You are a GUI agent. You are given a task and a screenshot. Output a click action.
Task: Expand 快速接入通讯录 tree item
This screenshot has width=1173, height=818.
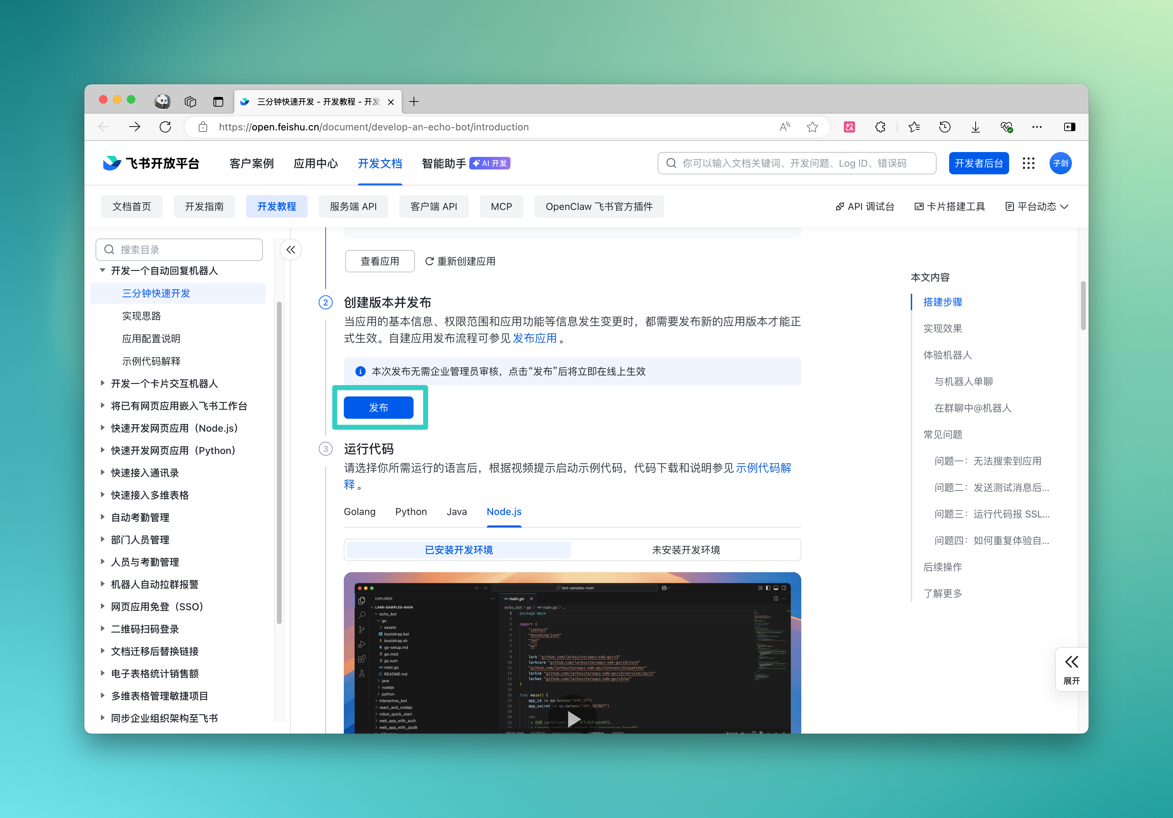tap(103, 472)
